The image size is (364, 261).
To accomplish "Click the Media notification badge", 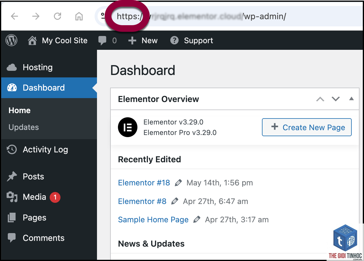I will click(x=55, y=197).
